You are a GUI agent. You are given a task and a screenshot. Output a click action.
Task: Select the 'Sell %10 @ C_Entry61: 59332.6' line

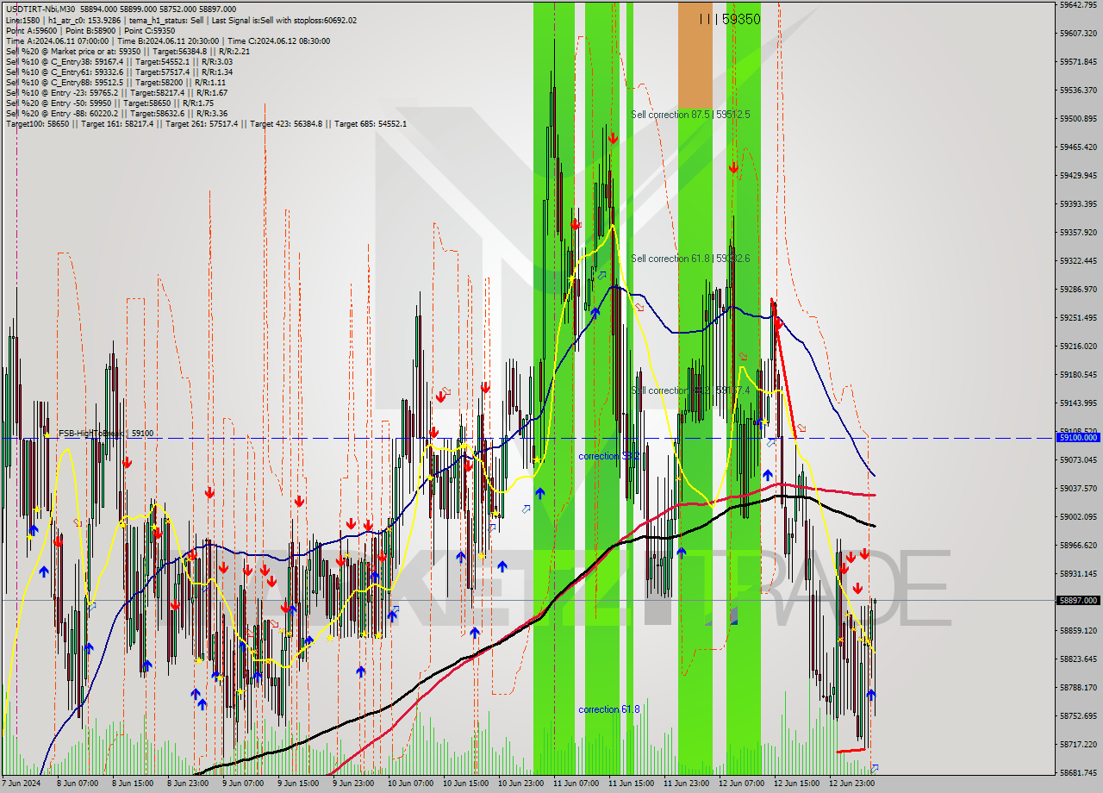119,72
